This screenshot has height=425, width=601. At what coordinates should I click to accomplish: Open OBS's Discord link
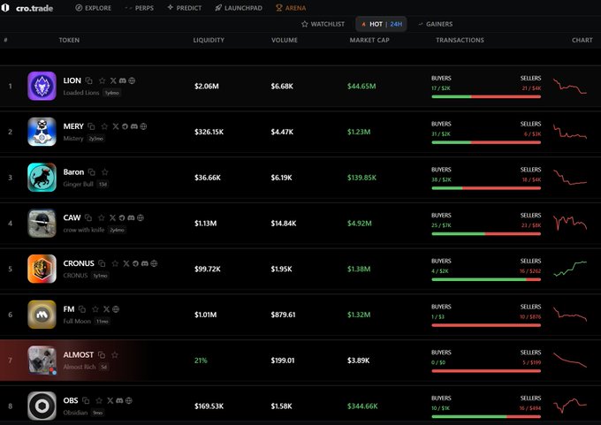point(119,400)
